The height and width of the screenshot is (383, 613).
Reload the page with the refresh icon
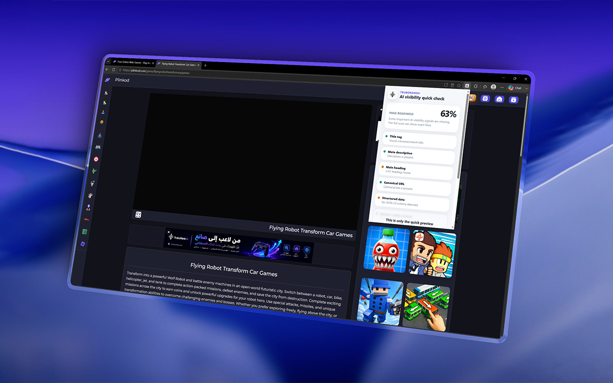tap(114, 69)
